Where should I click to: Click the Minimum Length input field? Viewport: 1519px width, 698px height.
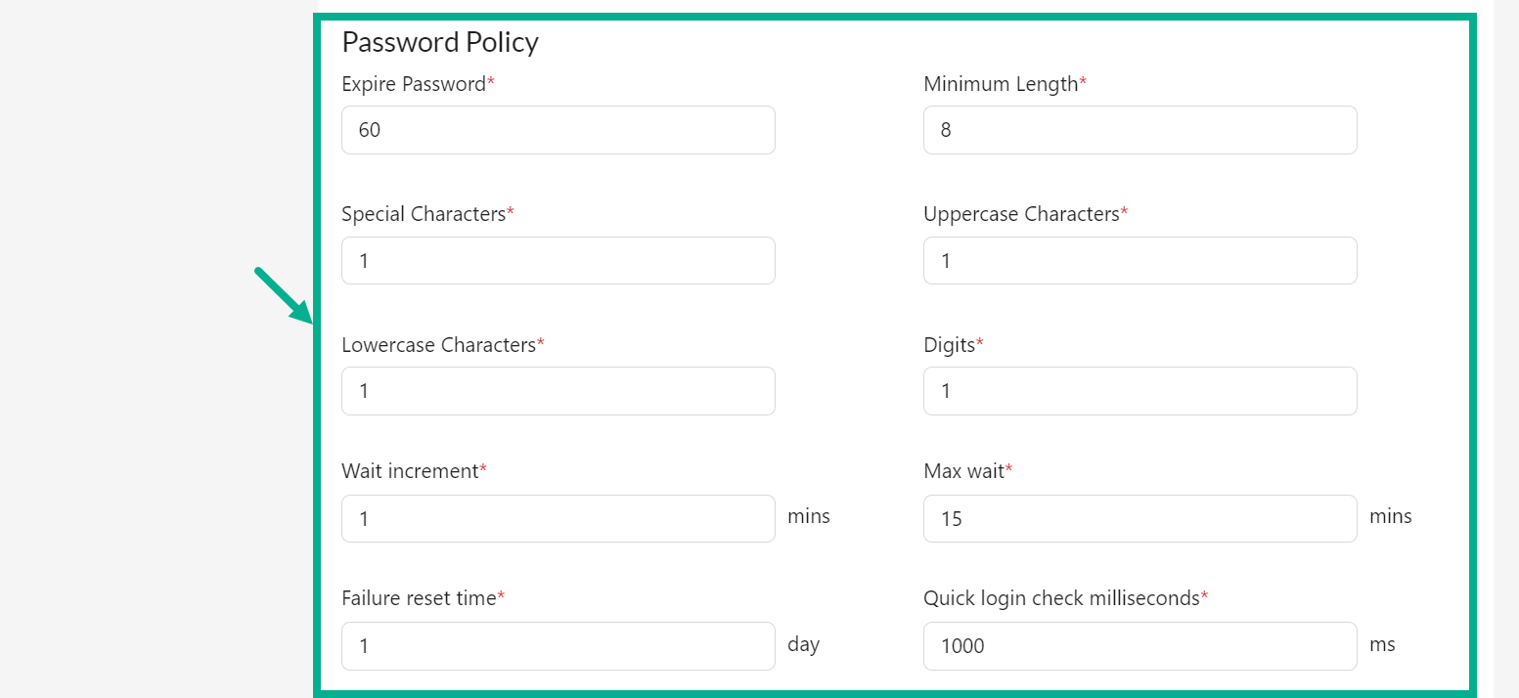pyautogui.click(x=1139, y=129)
